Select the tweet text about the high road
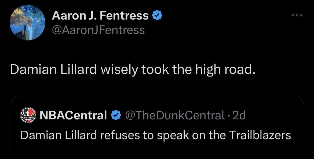The height and width of the screenshot is (159, 314). (132, 70)
